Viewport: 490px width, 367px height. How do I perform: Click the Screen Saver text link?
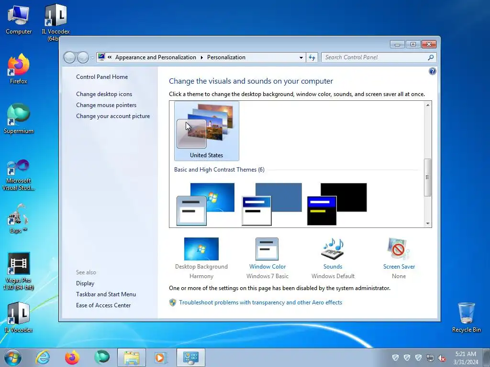click(x=399, y=267)
